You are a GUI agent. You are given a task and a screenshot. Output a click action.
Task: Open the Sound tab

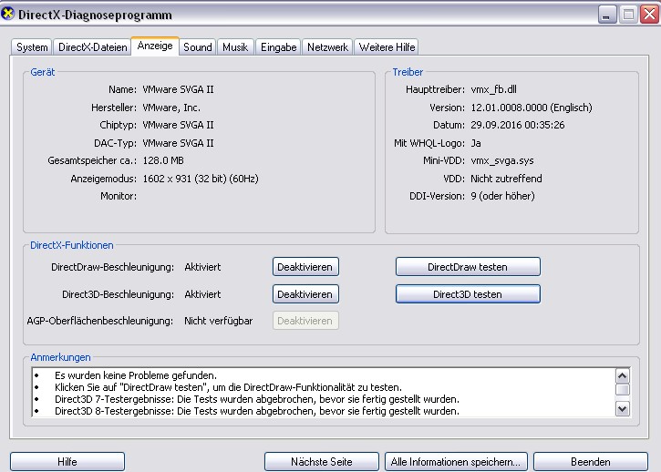coord(197,46)
